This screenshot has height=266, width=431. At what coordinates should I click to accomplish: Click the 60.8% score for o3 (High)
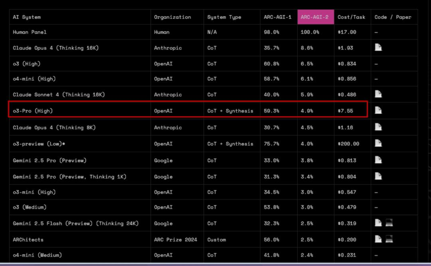271,64
